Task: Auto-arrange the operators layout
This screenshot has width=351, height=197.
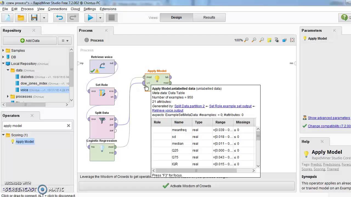Action: [x=277, y=40]
